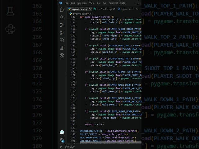Open the Help menu
Screen dimensions: 199x149
[123, 3]
